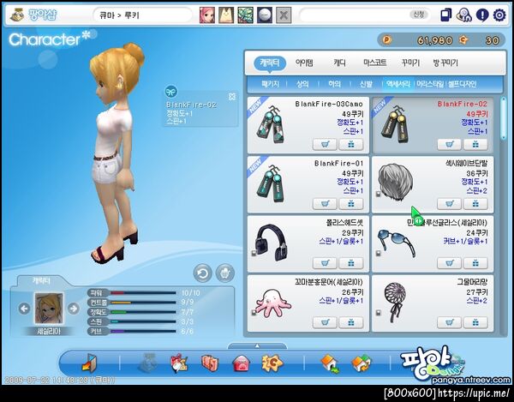514x402 pixels.
Task: Gift the BlankFire-03Camo earrings
Action: [x=350, y=144]
